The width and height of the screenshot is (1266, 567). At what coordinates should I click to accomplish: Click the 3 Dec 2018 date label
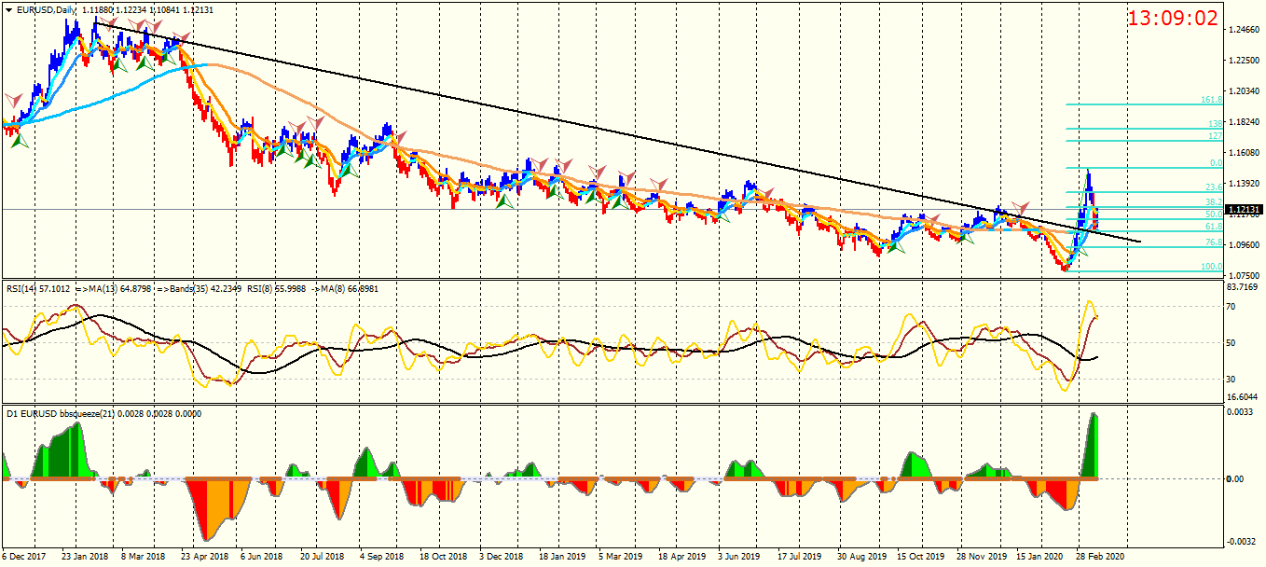tap(501, 557)
